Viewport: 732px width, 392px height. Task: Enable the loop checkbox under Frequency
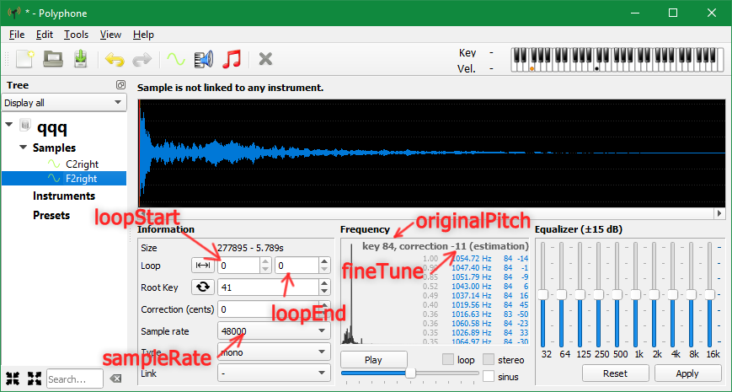448,360
